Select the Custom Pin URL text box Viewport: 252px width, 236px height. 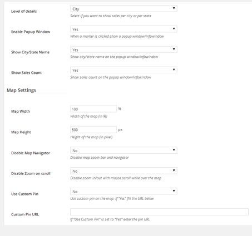tap(159, 212)
